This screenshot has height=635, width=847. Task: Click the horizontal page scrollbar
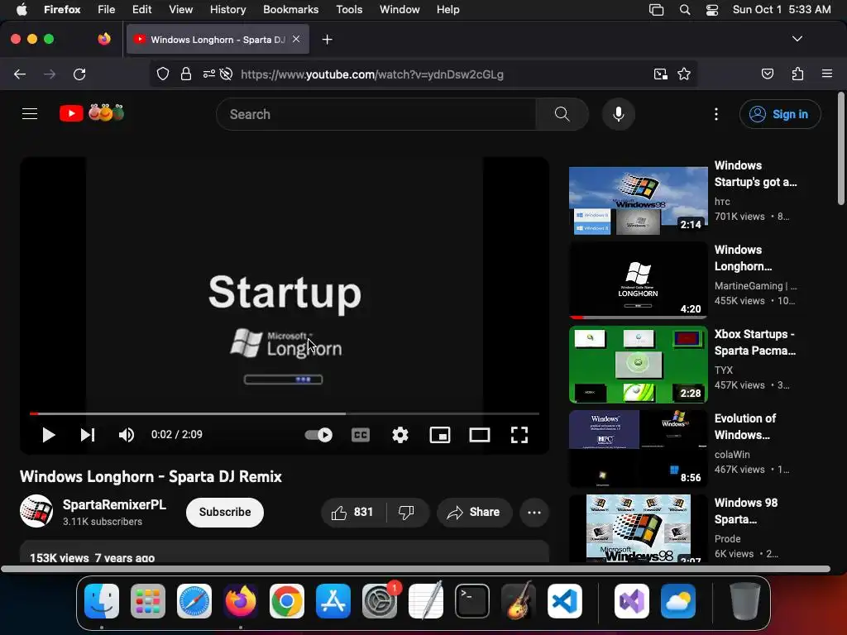(415, 569)
